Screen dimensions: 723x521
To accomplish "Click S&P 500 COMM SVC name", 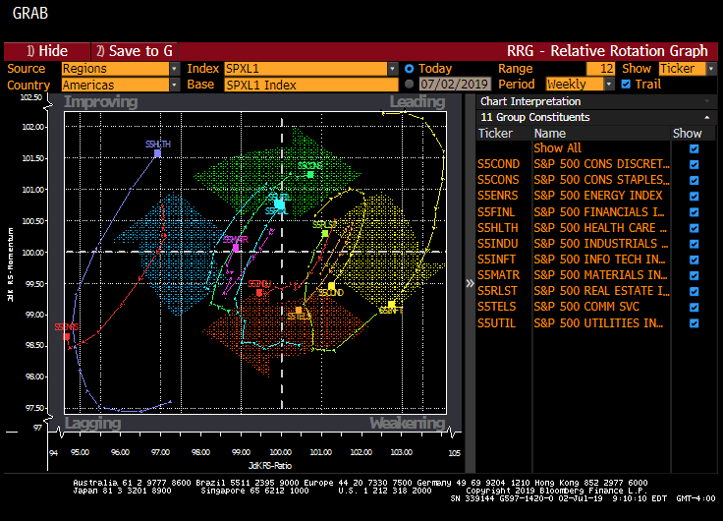I will click(x=586, y=307).
